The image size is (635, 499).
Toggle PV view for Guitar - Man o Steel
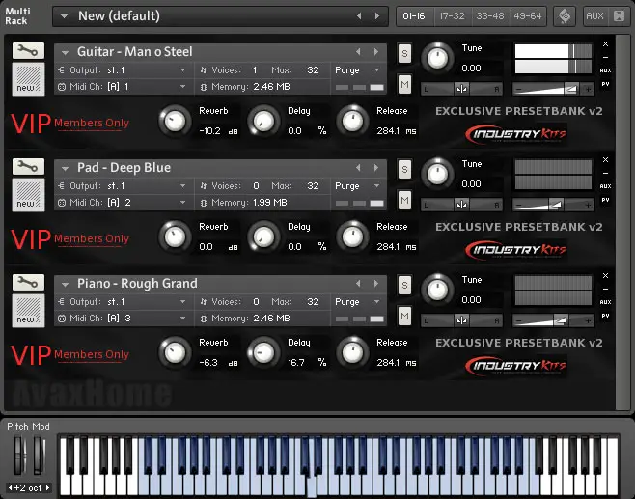point(605,84)
